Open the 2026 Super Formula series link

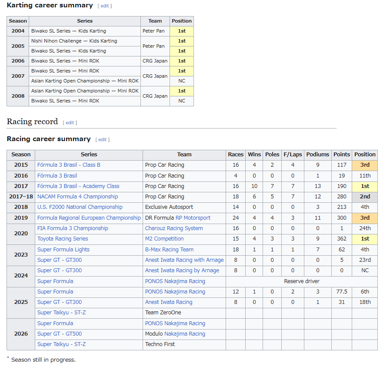(x=55, y=324)
